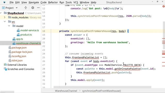Click the editor horizontal scrollbar
Screen dimensions: 165x93
click(x=102, y=87)
